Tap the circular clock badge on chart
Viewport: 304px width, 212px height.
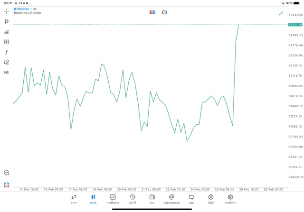[164, 12]
